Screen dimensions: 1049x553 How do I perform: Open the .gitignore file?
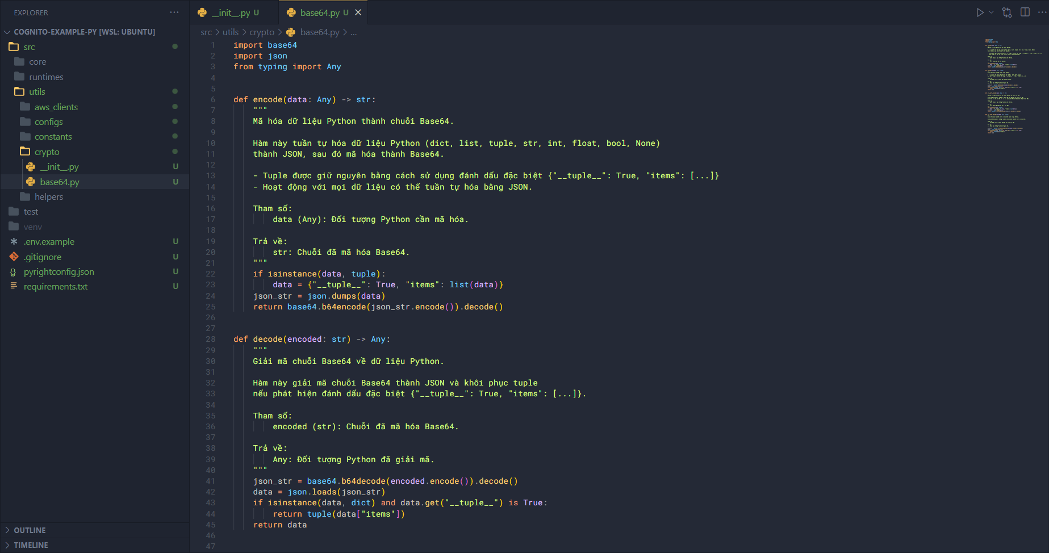point(42,257)
